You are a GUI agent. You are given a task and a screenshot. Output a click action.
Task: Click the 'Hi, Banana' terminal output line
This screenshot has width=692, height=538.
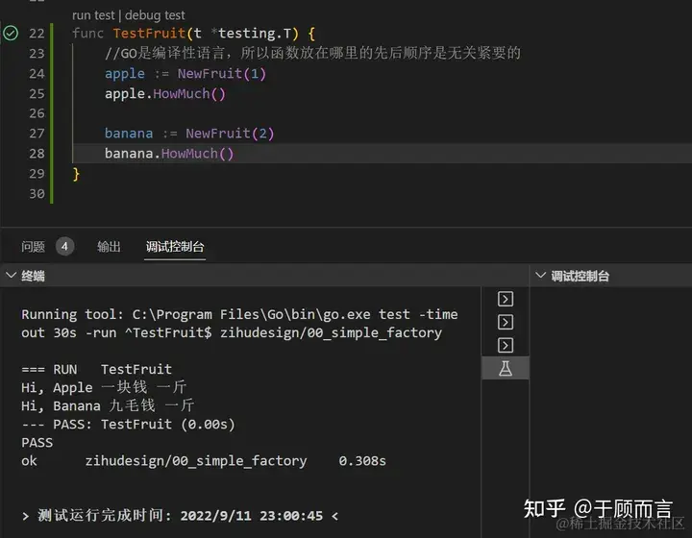(108, 405)
